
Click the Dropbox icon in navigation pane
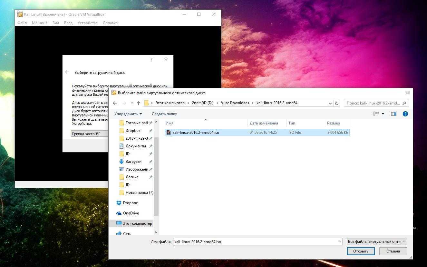[x=119, y=203]
